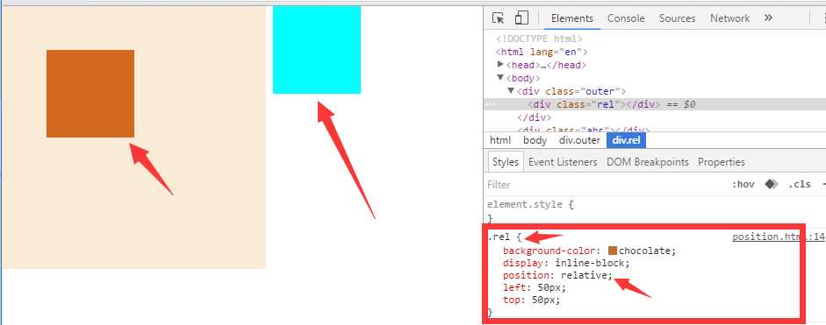This screenshot has height=325, width=826.
Task: Open the position.html source link
Action: tap(778, 237)
